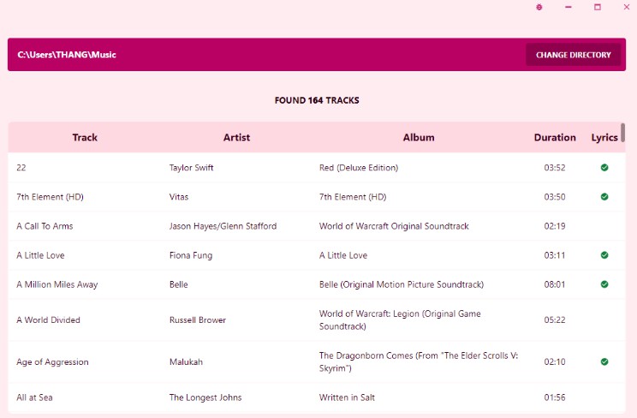This screenshot has height=418, width=637.
Task: Click artist name Taylor Swift
Action: (192, 168)
